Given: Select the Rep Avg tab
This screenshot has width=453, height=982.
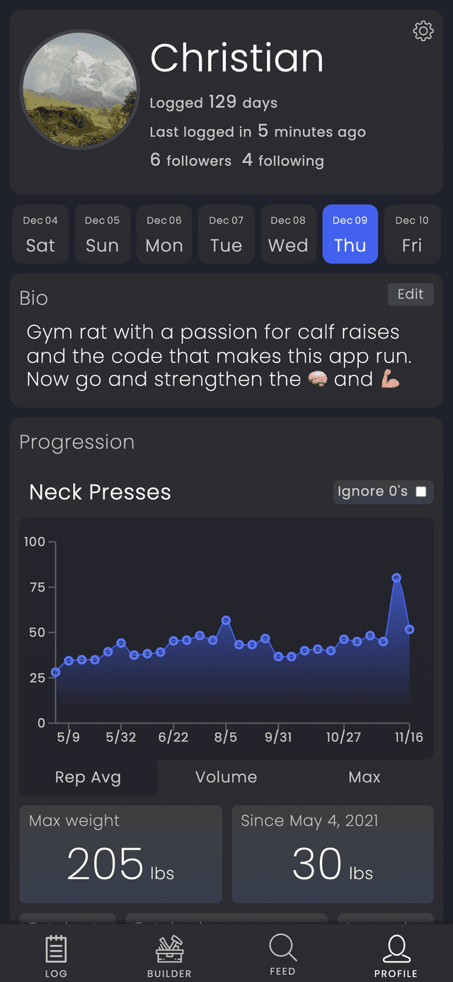Looking at the screenshot, I should pyautogui.click(x=88, y=777).
